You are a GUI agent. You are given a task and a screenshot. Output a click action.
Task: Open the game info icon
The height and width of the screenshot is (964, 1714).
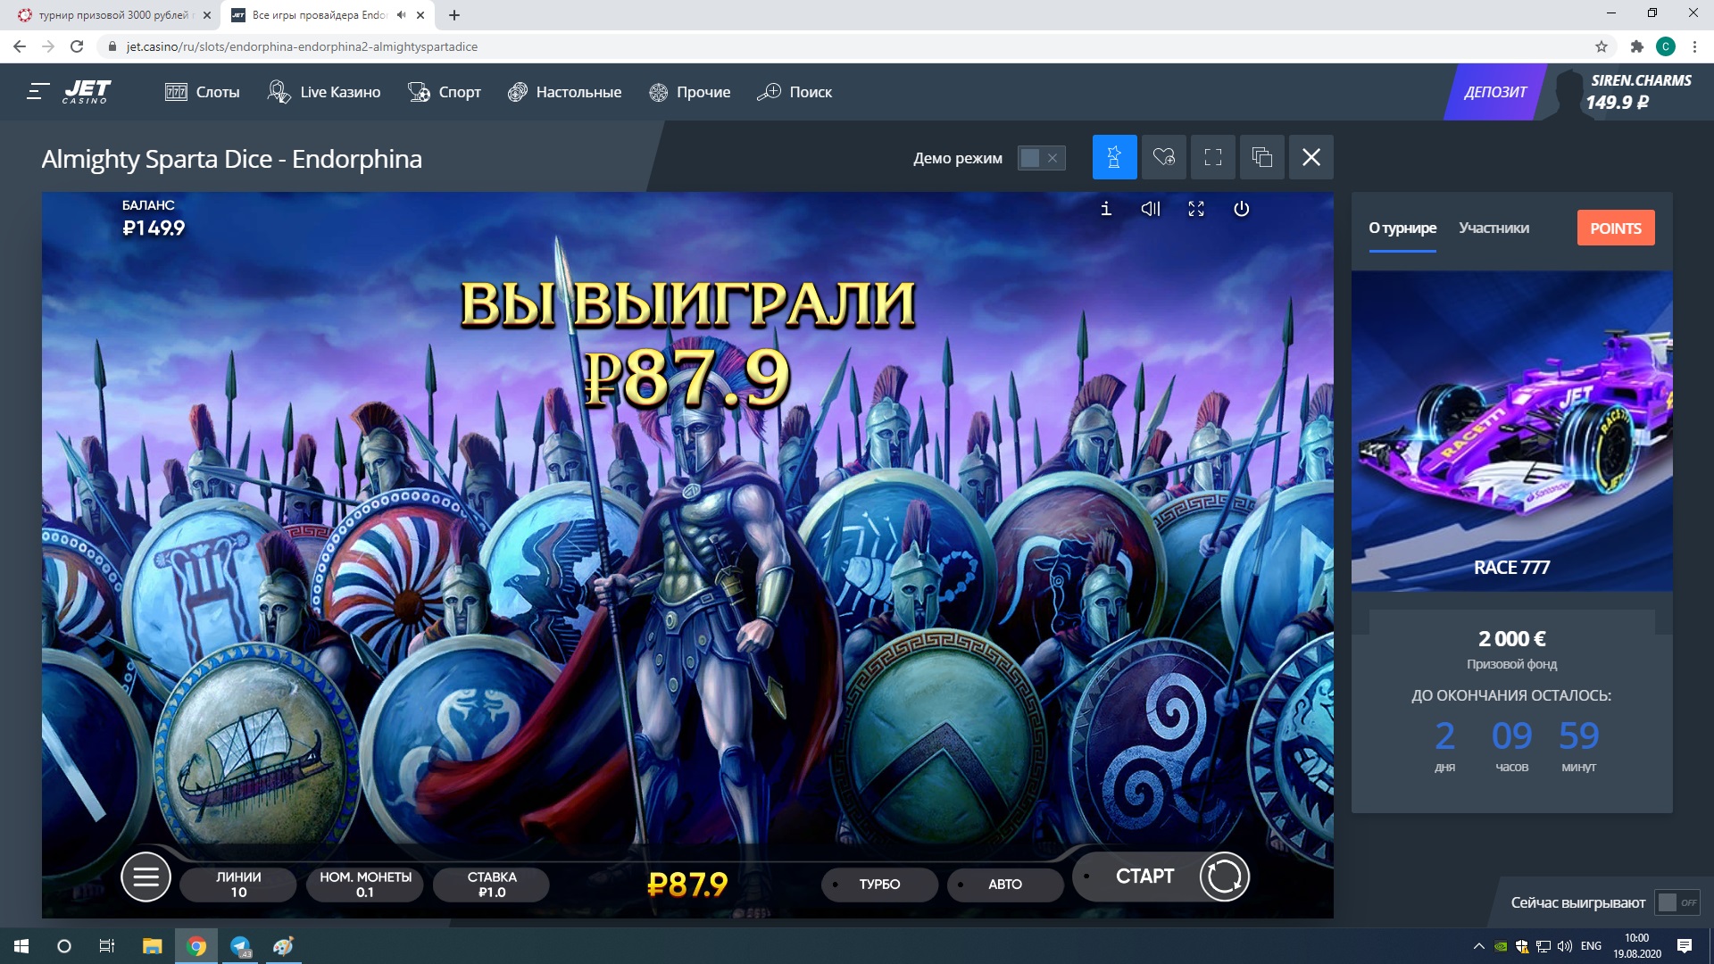pyautogui.click(x=1106, y=209)
